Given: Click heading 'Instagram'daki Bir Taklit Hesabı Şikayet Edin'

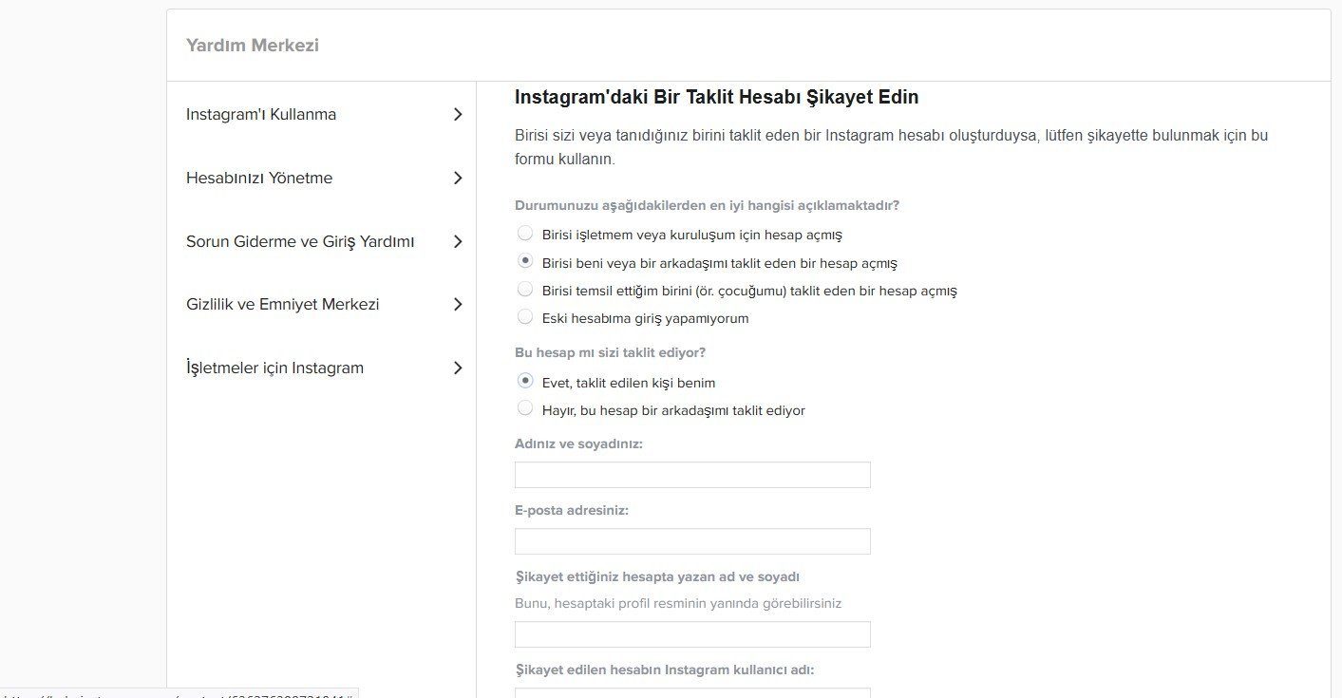Looking at the screenshot, I should (x=716, y=97).
